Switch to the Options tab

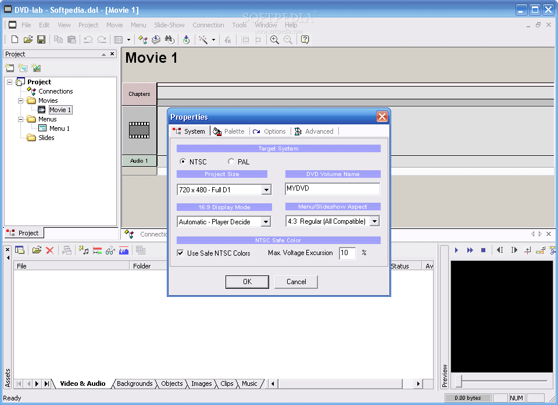[269, 131]
